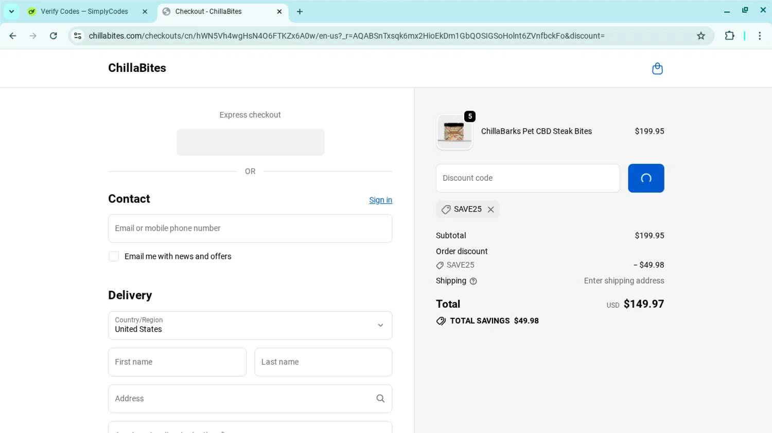The image size is (772, 433).
Task: Click the browser address bar URL
Action: click(x=347, y=36)
